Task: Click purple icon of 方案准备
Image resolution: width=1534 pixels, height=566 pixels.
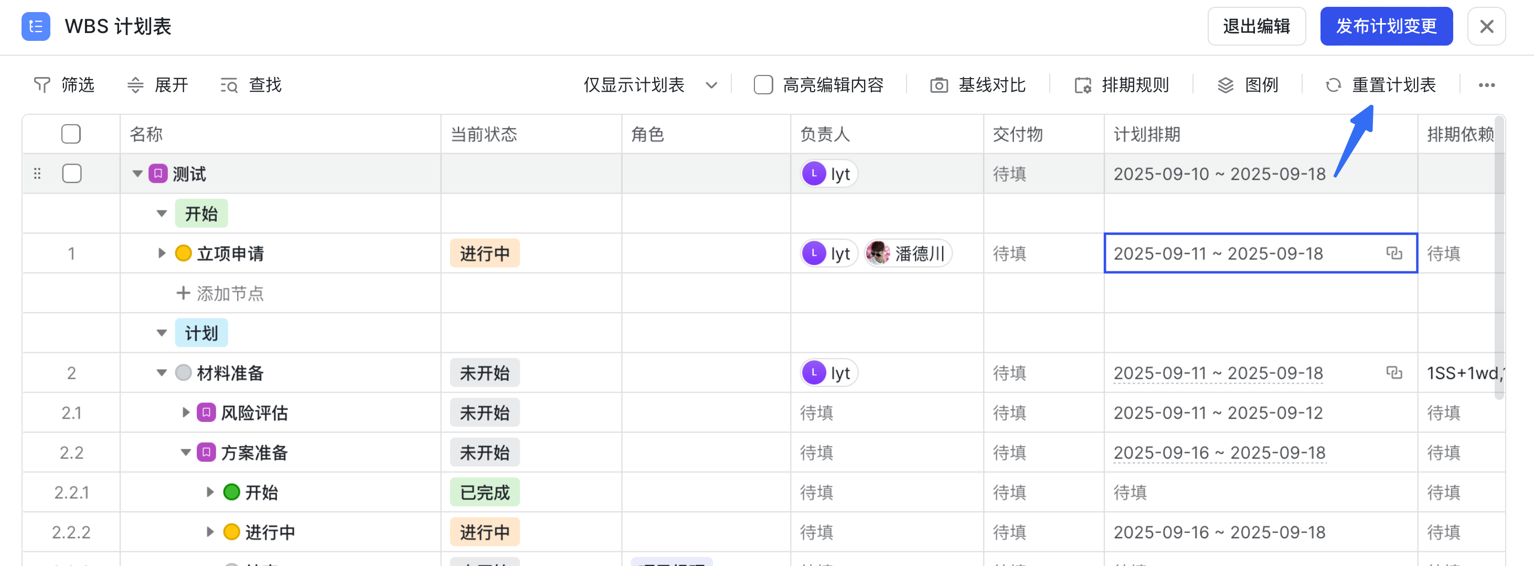Action: [206, 452]
